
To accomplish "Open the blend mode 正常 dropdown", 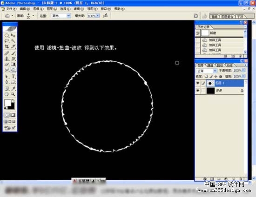I will click(206, 71).
